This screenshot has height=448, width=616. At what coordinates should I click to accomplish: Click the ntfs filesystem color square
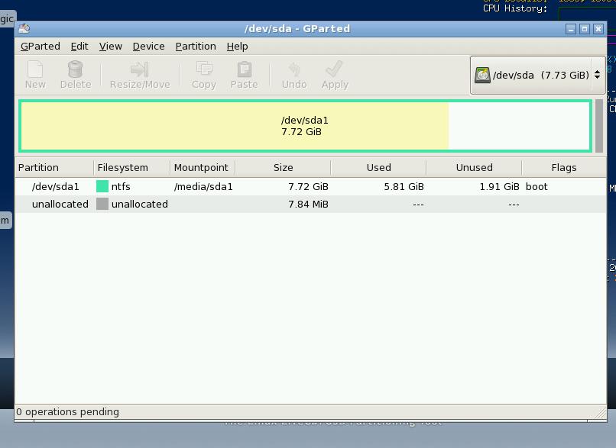pyautogui.click(x=103, y=185)
